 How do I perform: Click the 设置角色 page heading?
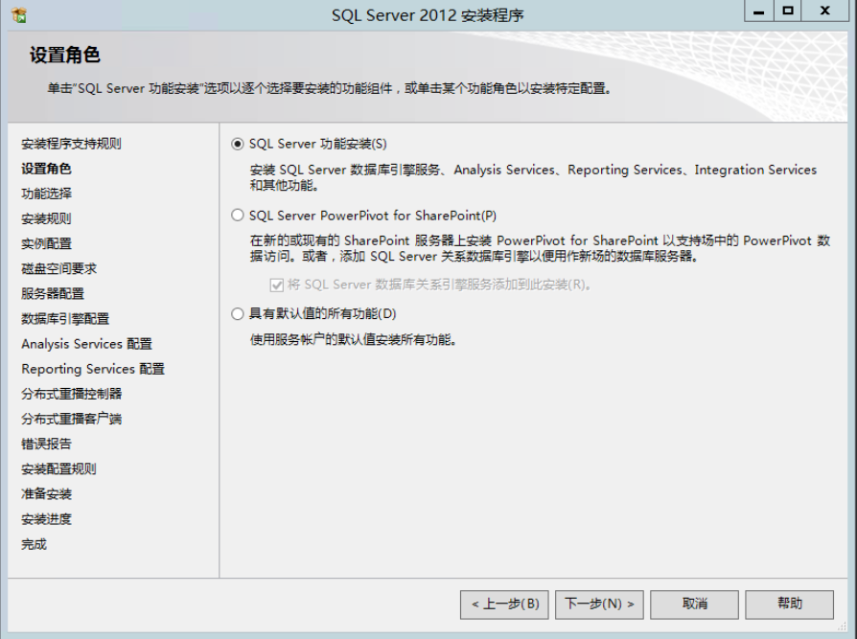tap(64, 56)
